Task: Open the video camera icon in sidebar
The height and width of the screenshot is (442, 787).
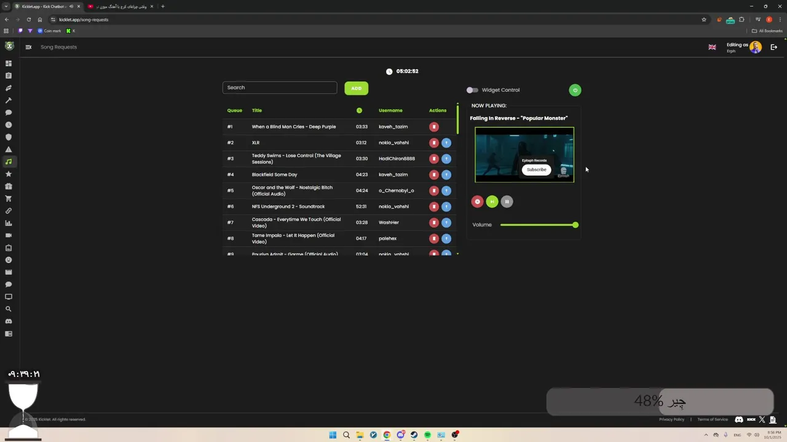Action: click(9, 235)
